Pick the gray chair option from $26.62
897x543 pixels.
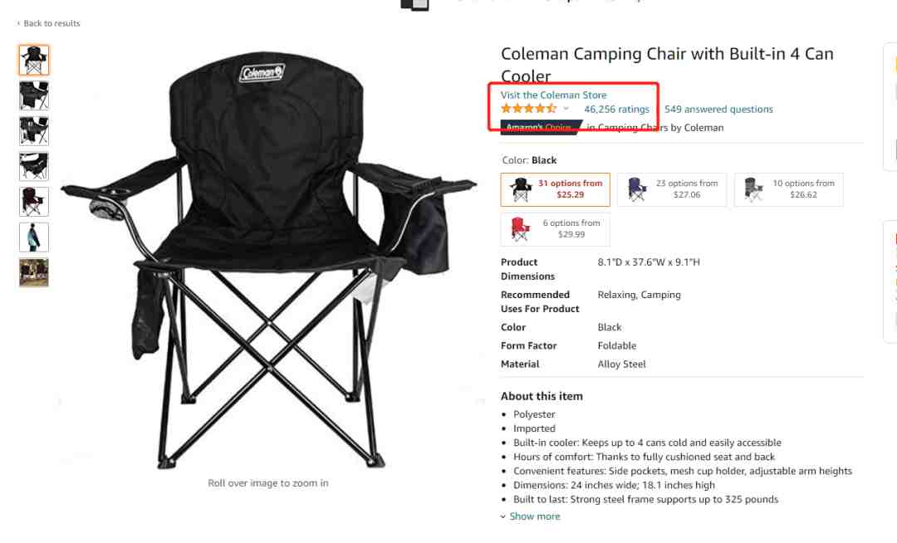click(788, 189)
